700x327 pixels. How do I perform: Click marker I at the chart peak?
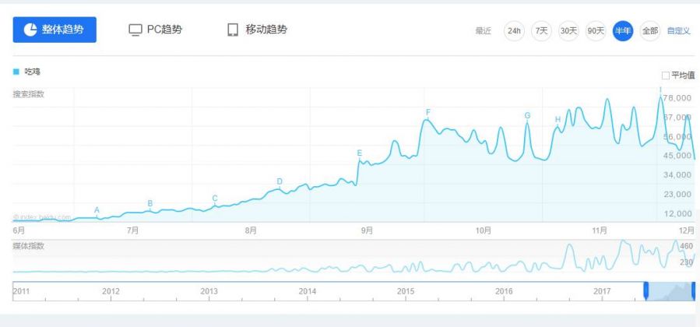click(x=660, y=90)
